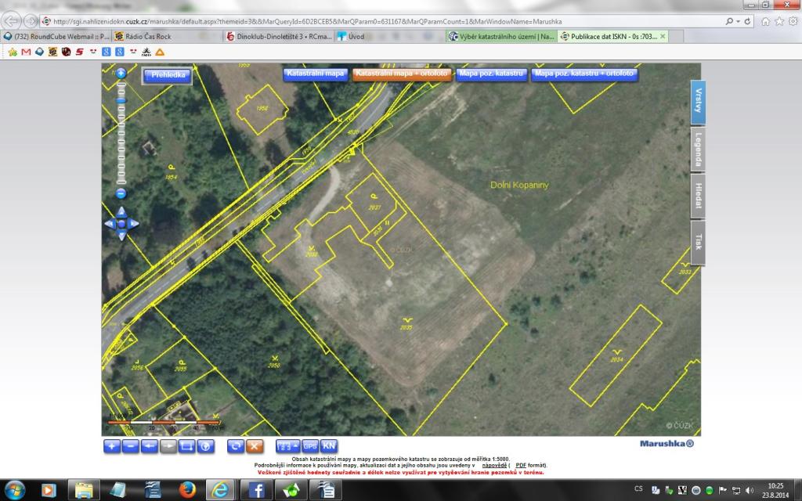Image resolution: width=802 pixels, height=501 pixels.
Task: Pan map east with the right arrow
Action: [134, 224]
